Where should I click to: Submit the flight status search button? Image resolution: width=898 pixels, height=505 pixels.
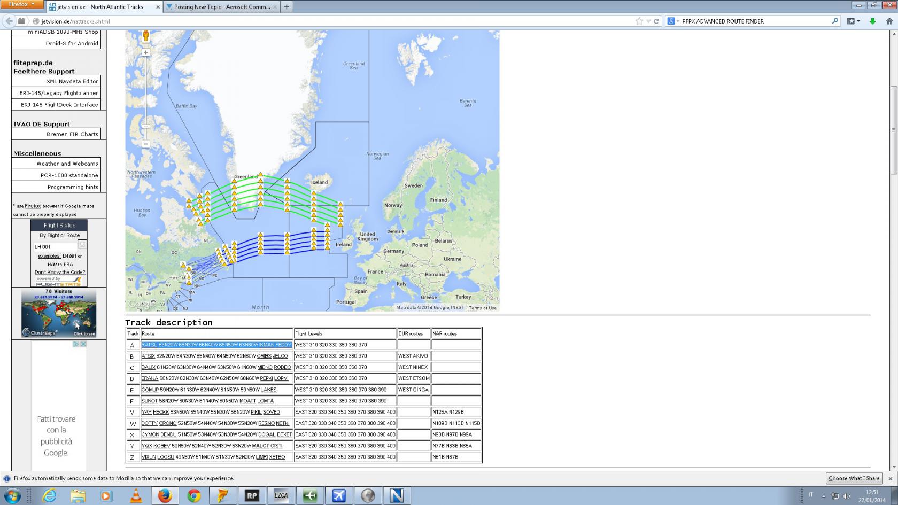pos(82,244)
